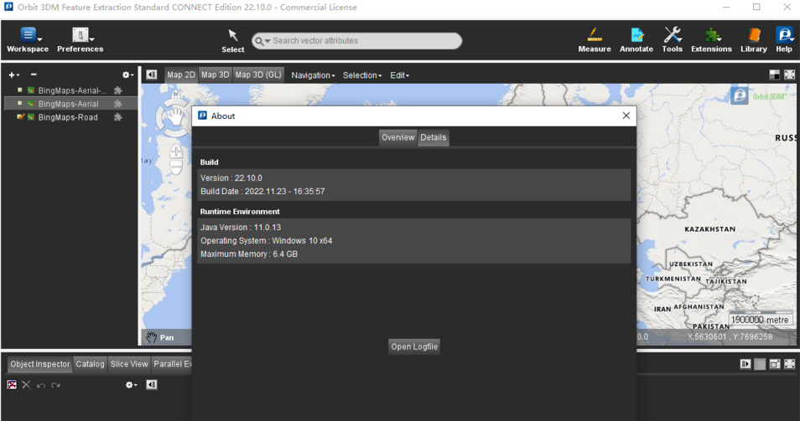
Task: Open the Navigation dropdown menu
Action: click(313, 75)
